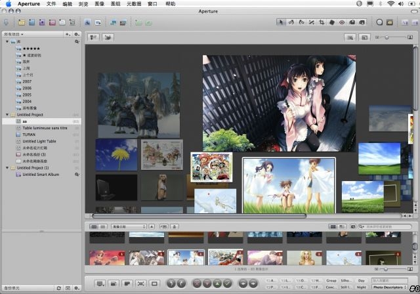The width and height of the screenshot is (420, 294).
Task: Adjust the light table zoom slider
Action: (x=387, y=37)
